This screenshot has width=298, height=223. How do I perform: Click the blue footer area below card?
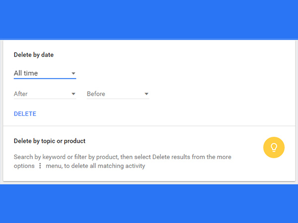[149, 203]
